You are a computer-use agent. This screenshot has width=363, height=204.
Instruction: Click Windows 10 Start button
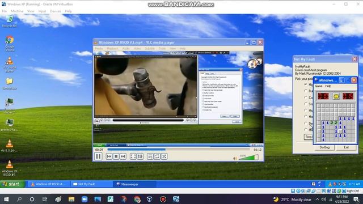point(6,199)
